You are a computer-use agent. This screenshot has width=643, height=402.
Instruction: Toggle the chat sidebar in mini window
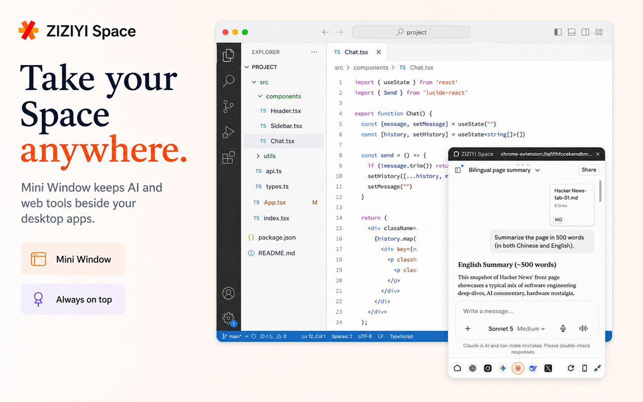(458, 170)
